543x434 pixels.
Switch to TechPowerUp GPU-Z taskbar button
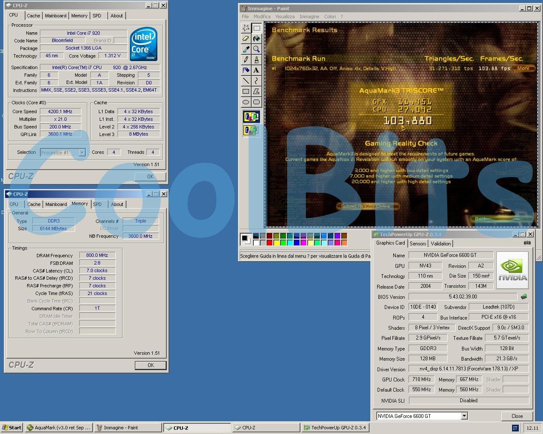click(335, 428)
